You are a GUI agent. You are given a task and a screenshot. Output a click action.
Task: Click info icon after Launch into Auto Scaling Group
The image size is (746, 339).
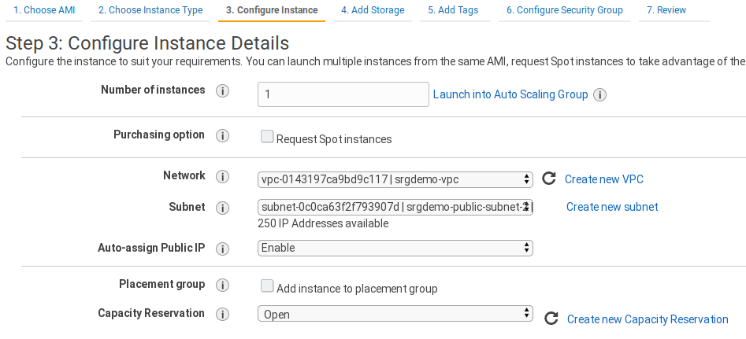[599, 95]
